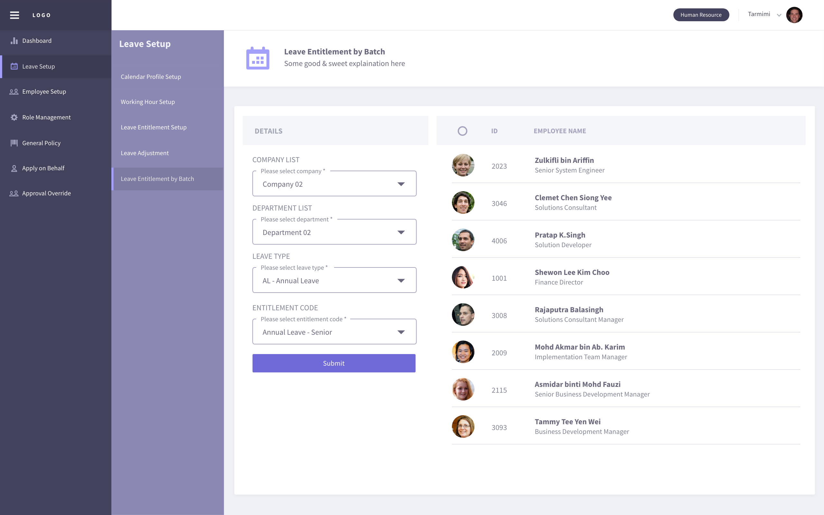The image size is (824, 515).
Task: Open the Department 02 dropdown
Action: (334, 232)
